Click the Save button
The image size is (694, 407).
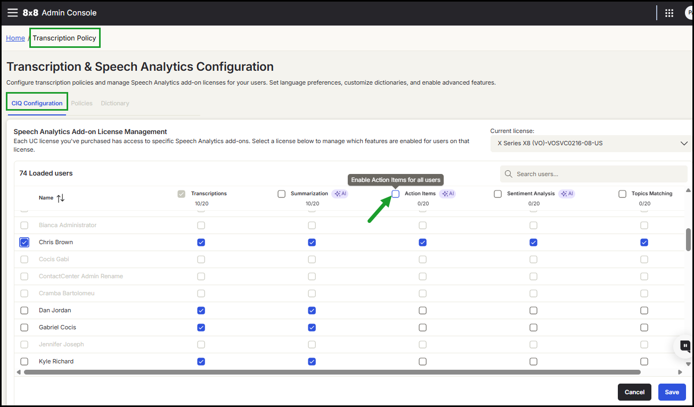click(672, 392)
